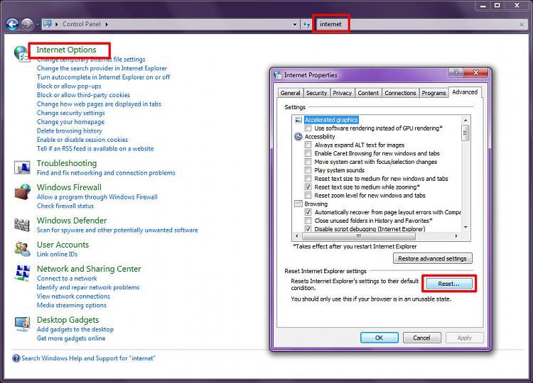
Task: Open the Content tab
Action: coord(368,93)
